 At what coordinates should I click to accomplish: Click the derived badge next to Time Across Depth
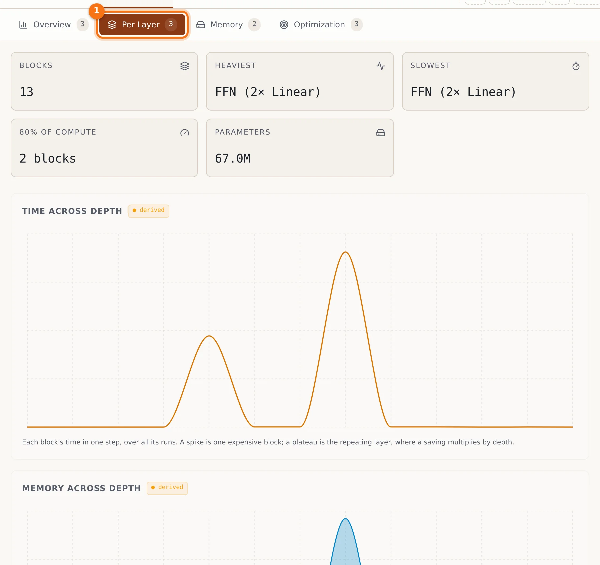point(149,211)
